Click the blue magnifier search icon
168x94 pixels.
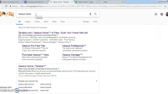(95, 14)
